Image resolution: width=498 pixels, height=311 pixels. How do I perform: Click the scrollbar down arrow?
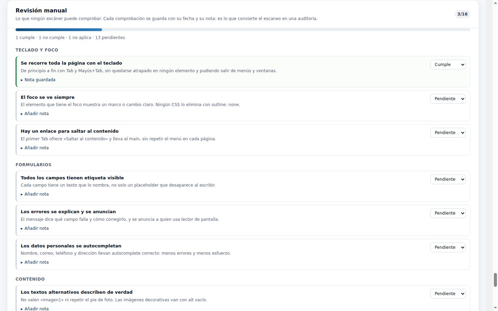click(x=495, y=308)
